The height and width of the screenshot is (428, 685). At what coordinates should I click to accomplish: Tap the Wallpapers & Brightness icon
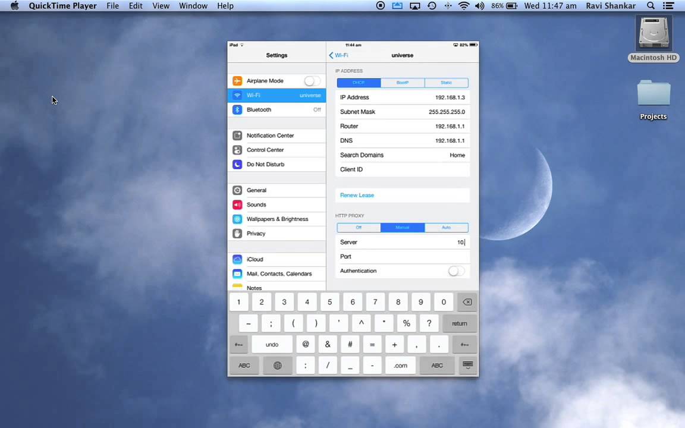[237, 219]
